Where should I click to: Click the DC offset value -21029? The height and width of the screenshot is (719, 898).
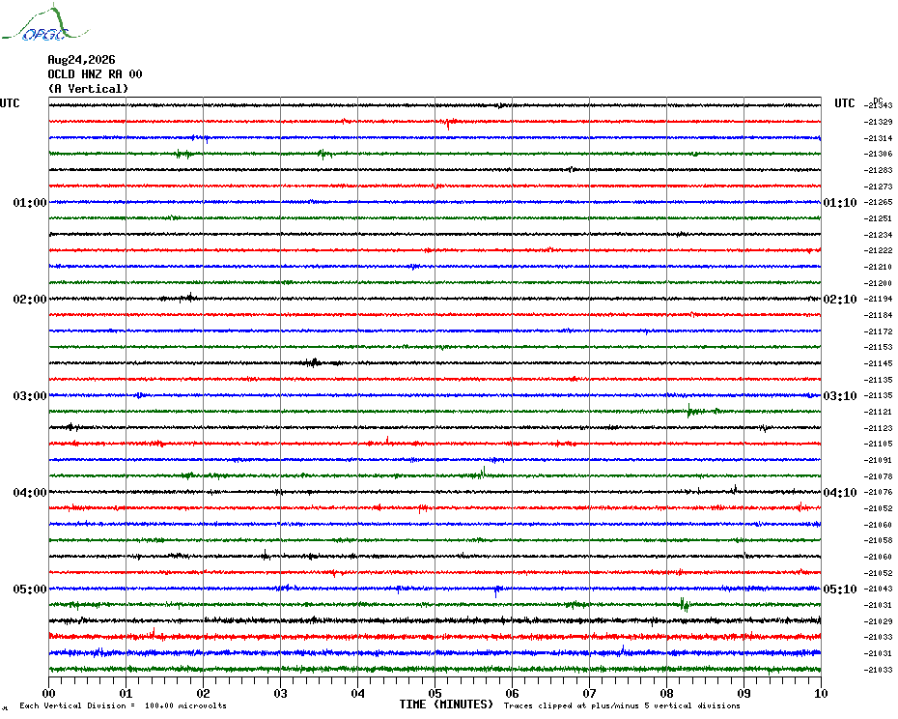click(x=879, y=621)
